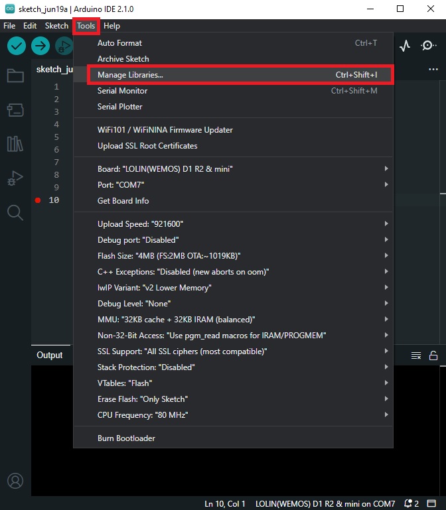This screenshot has width=446, height=510.
Task: Click the Ln 10, Col 1 indicator
Action: (225, 503)
